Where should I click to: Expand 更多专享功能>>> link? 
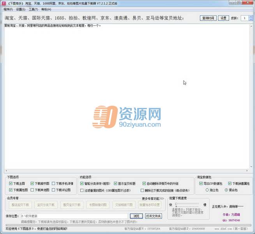tap(153, 199)
